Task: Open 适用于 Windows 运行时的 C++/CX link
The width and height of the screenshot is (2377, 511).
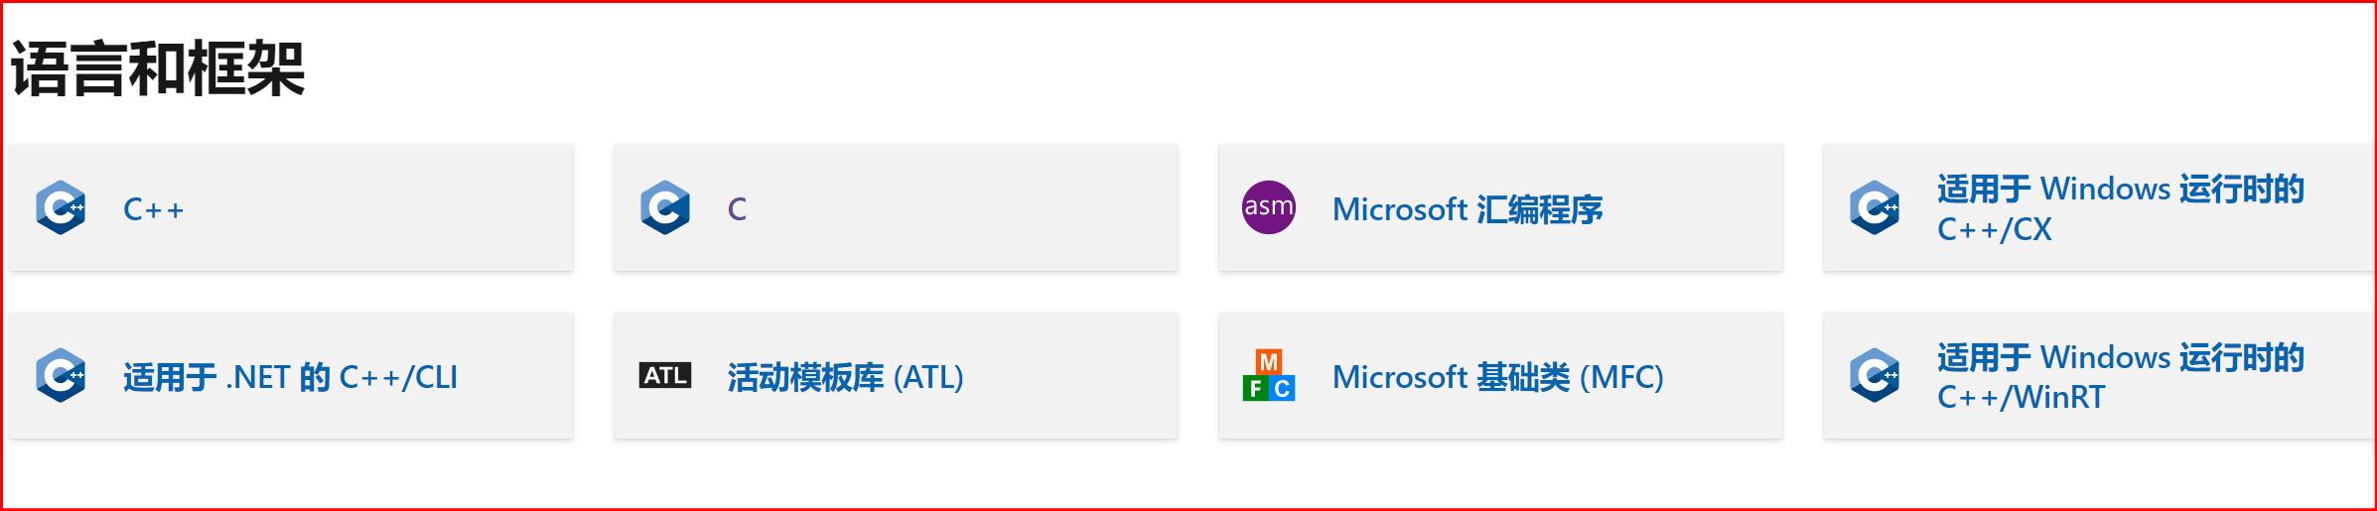Action: (2119, 208)
